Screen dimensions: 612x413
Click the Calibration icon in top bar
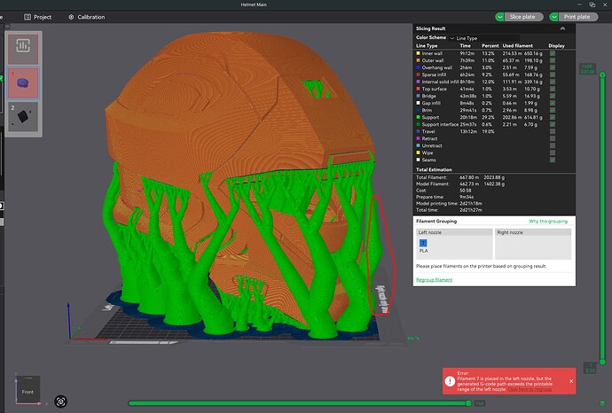click(x=71, y=17)
